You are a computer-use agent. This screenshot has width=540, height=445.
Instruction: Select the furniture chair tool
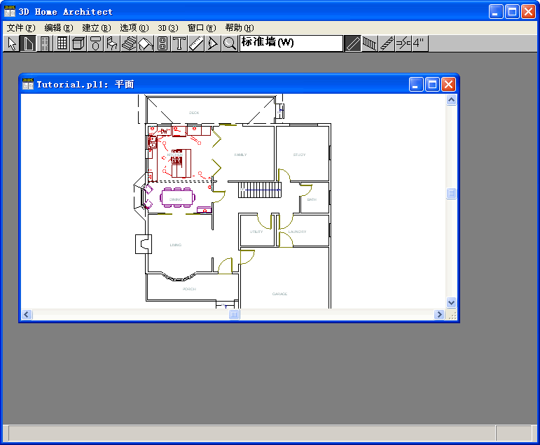pyautogui.click(x=112, y=43)
